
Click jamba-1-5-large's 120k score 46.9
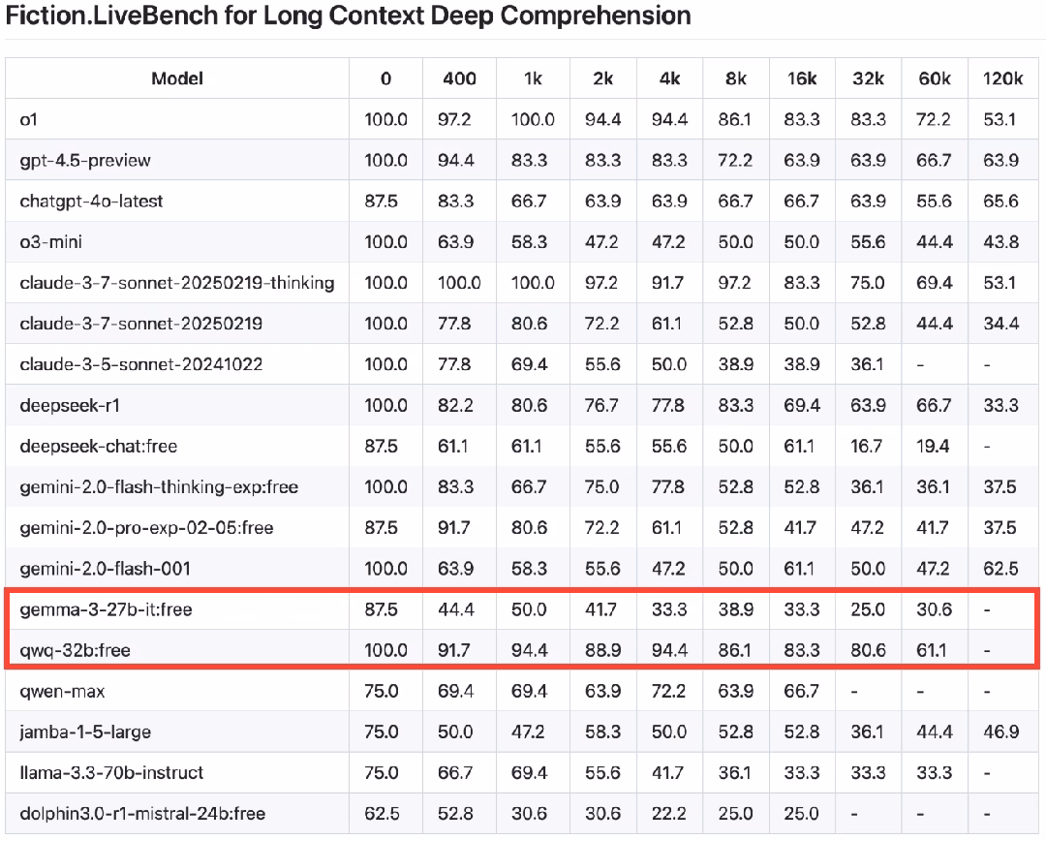pos(1000,732)
